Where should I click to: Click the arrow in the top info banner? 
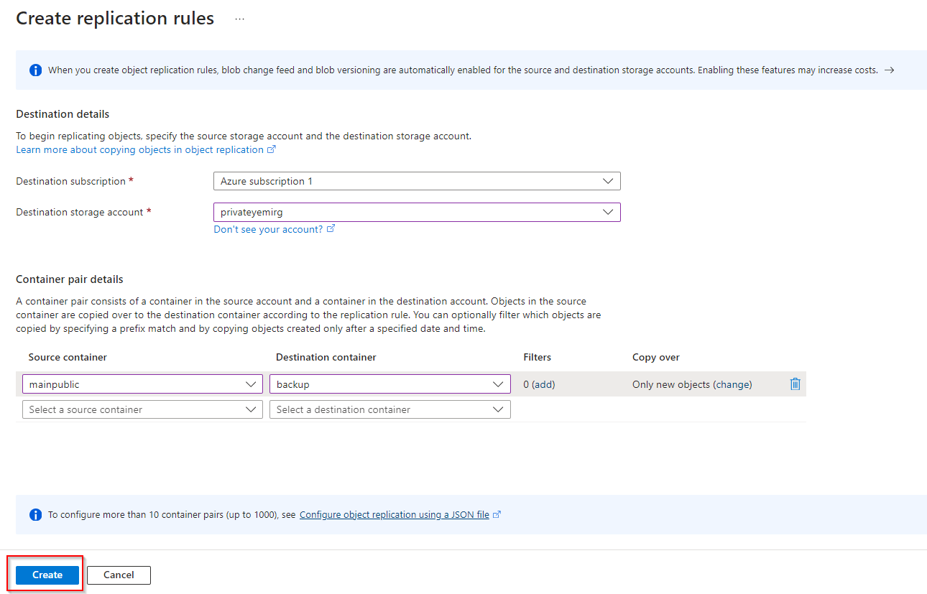pos(889,70)
